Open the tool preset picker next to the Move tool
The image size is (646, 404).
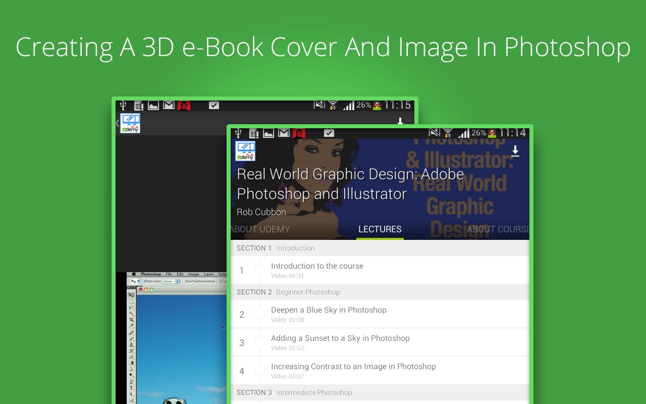tap(138, 281)
